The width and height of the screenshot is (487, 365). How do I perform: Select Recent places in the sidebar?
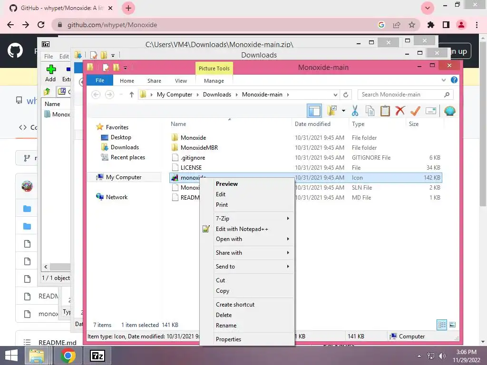123,157
